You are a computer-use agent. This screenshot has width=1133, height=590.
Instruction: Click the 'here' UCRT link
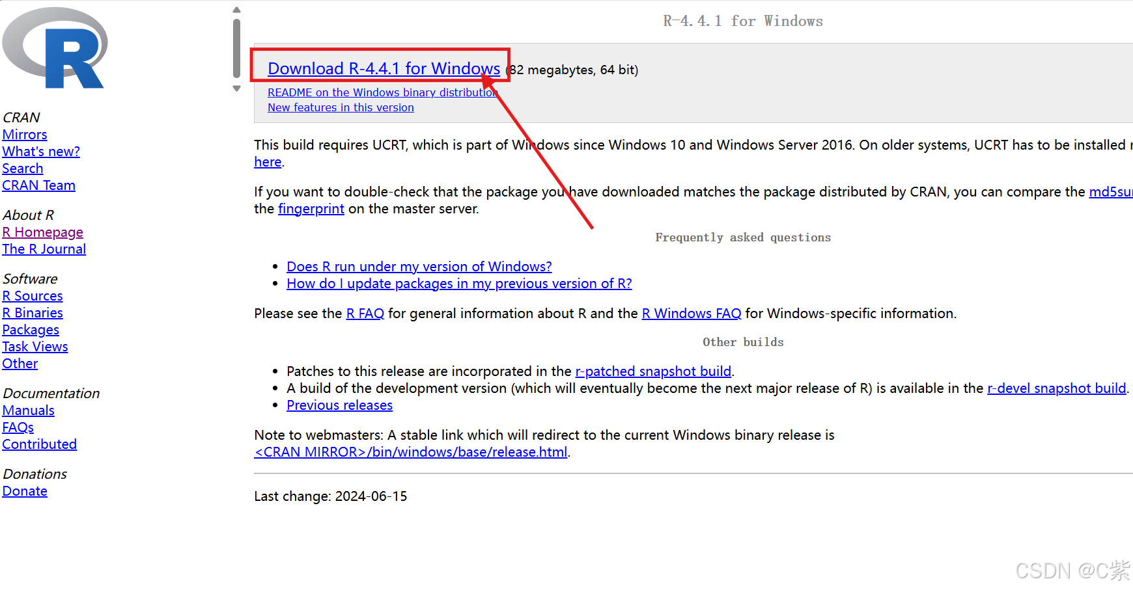268,162
